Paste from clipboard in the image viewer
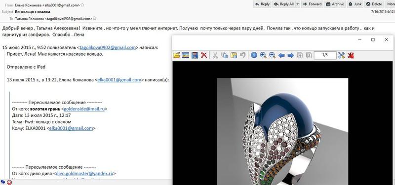This screenshot has height=185, width=395. click(x=234, y=55)
